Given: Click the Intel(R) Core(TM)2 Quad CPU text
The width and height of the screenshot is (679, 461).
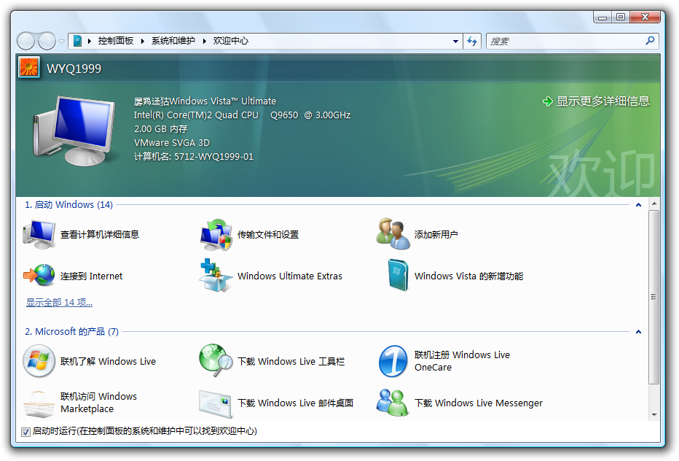Looking at the screenshot, I should coord(196,115).
